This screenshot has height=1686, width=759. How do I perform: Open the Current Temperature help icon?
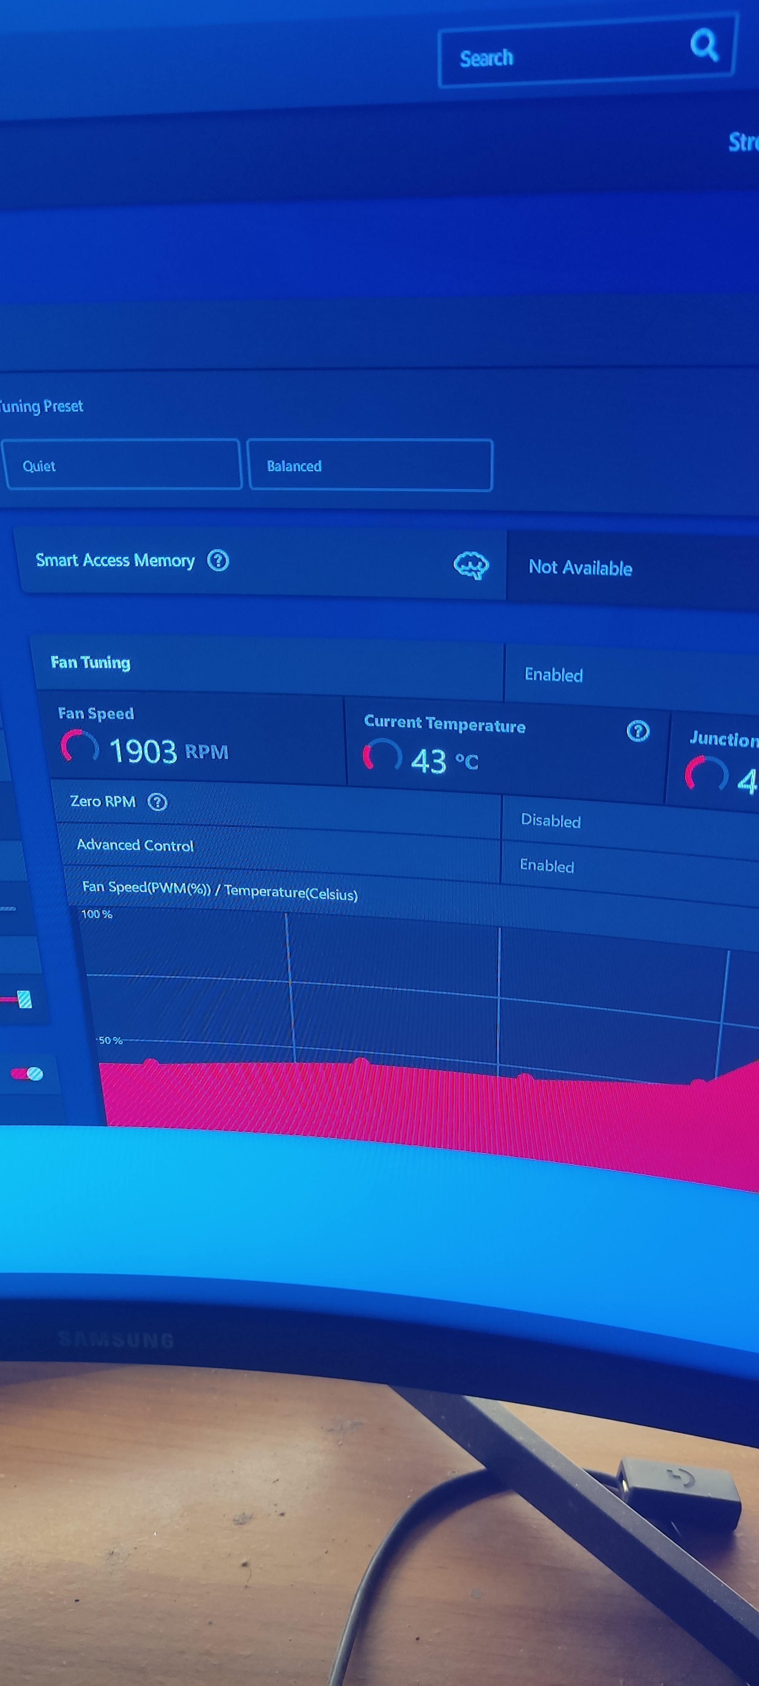tap(638, 730)
